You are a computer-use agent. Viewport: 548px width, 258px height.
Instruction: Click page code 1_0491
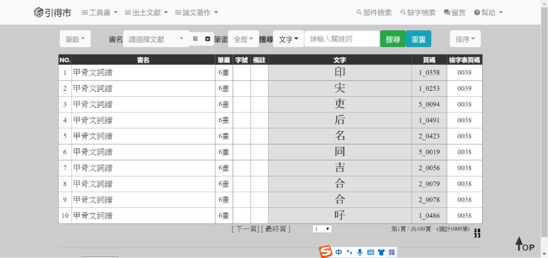click(x=429, y=121)
